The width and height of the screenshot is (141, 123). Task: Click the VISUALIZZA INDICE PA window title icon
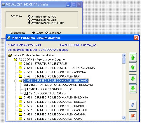pos(3,4)
